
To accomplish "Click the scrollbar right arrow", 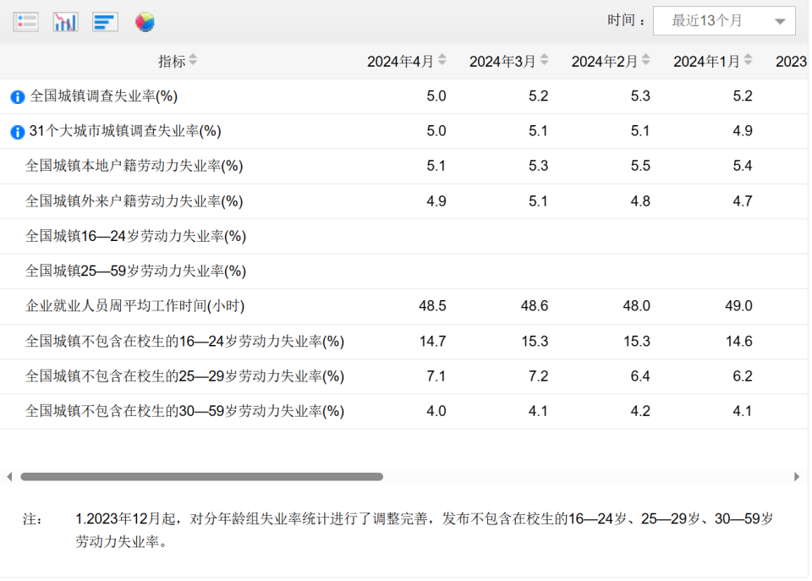I will 797,476.
